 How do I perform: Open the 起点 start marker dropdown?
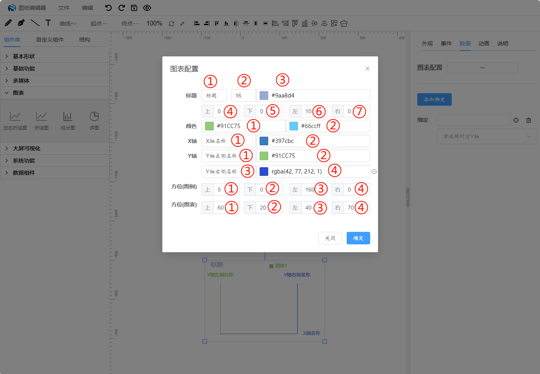[x=99, y=23]
